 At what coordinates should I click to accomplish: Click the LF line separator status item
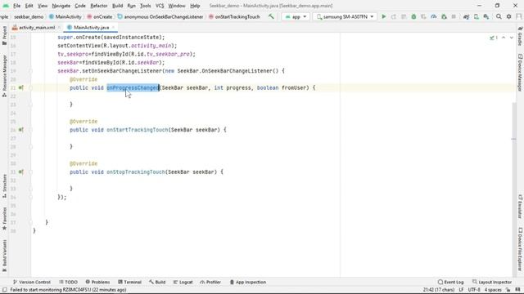(x=461, y=290)
